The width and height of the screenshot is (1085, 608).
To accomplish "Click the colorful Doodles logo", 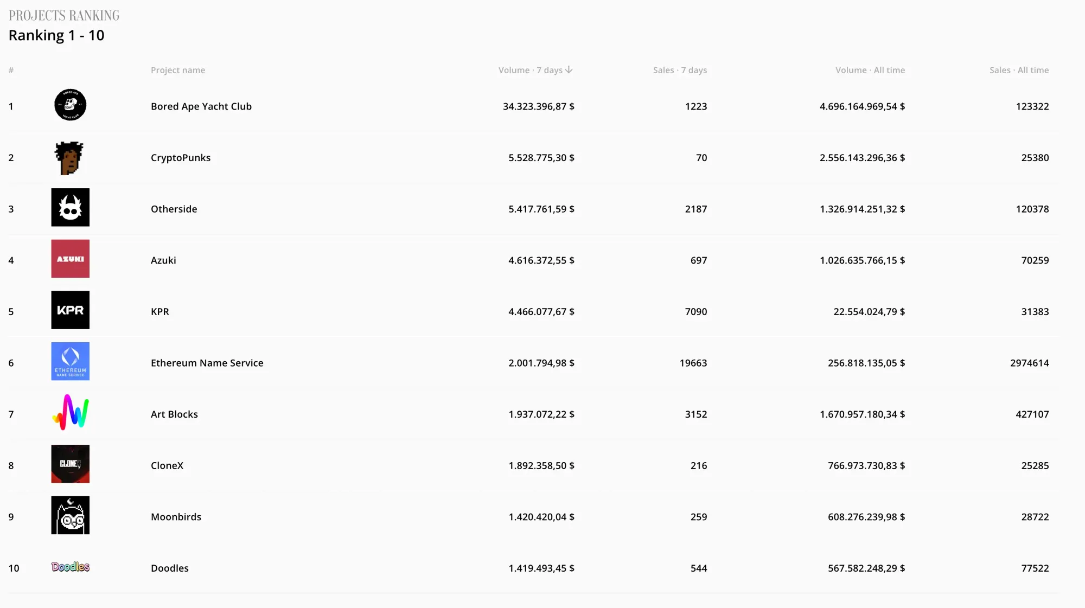I will click(x=70, y=567).
